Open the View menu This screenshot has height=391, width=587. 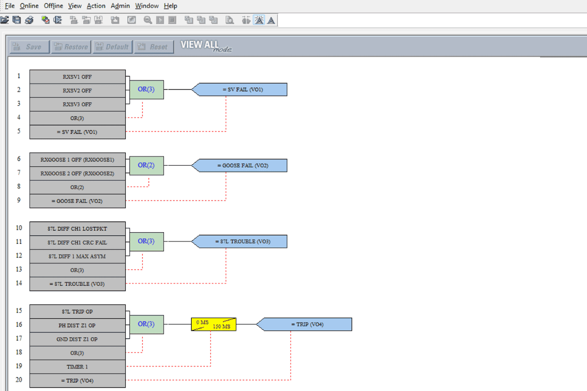pos(75,6)
